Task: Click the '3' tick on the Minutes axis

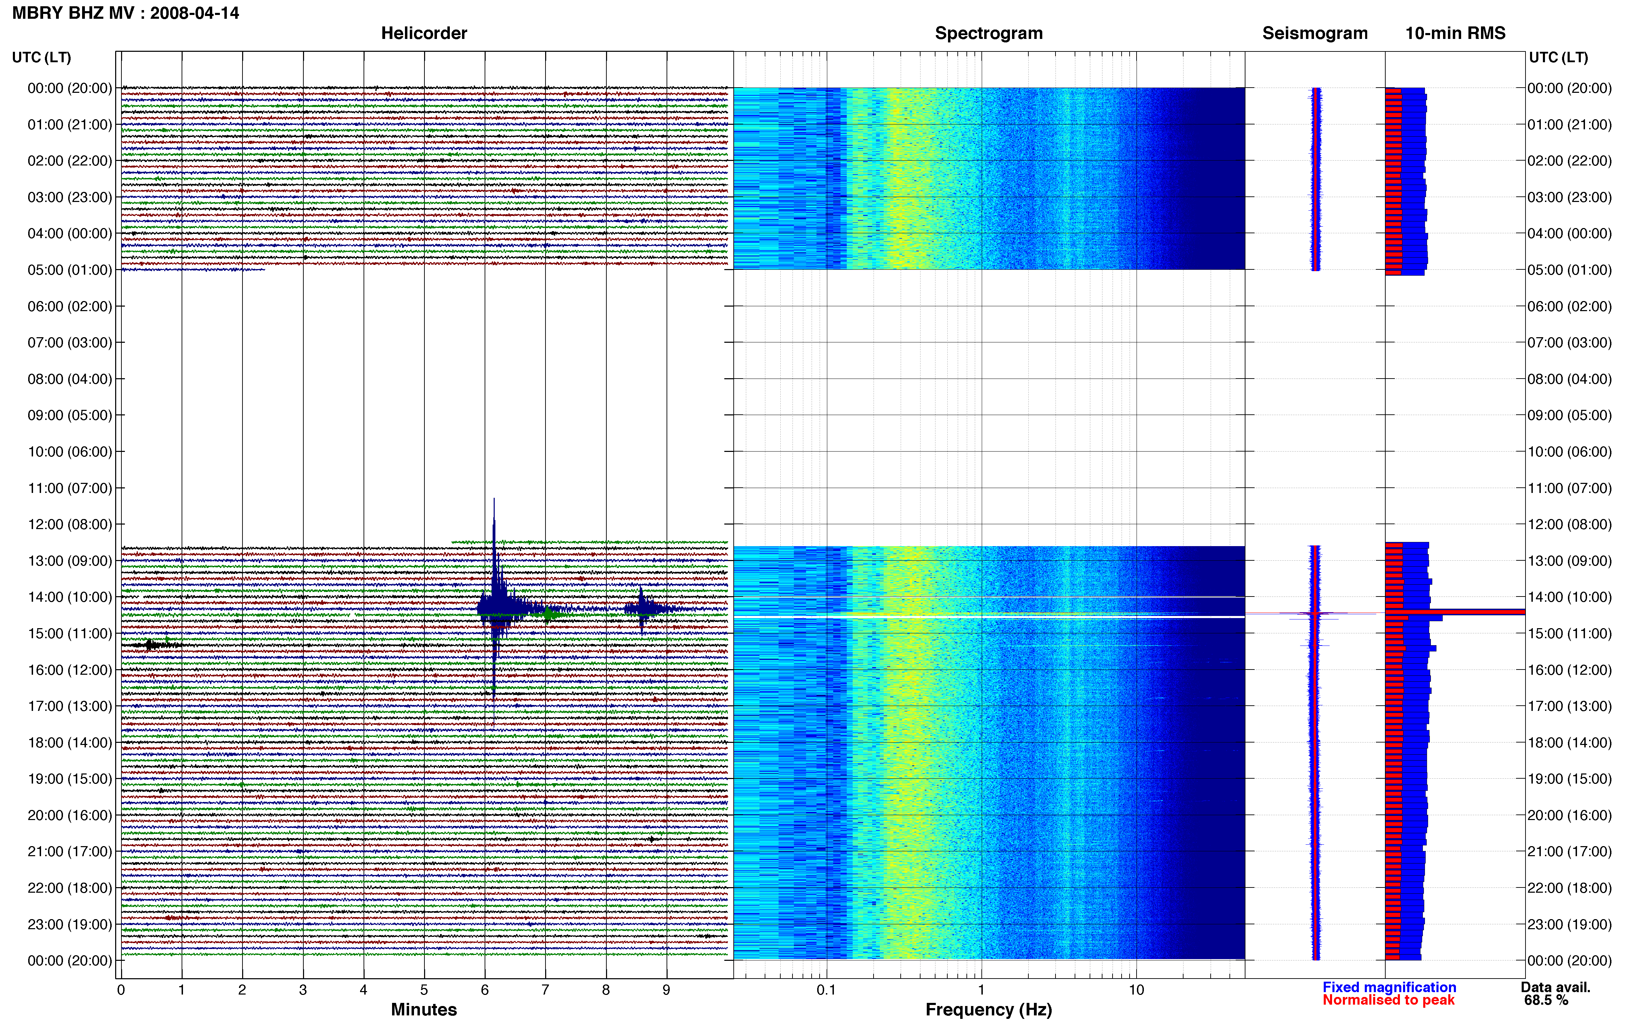Action: pos(303,990)
